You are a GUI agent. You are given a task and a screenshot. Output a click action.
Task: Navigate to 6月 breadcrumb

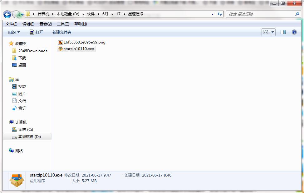(x=105, y=14)
